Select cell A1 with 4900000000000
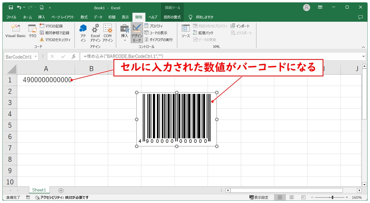Screen dimensions: 370x203 pos(46,80)
